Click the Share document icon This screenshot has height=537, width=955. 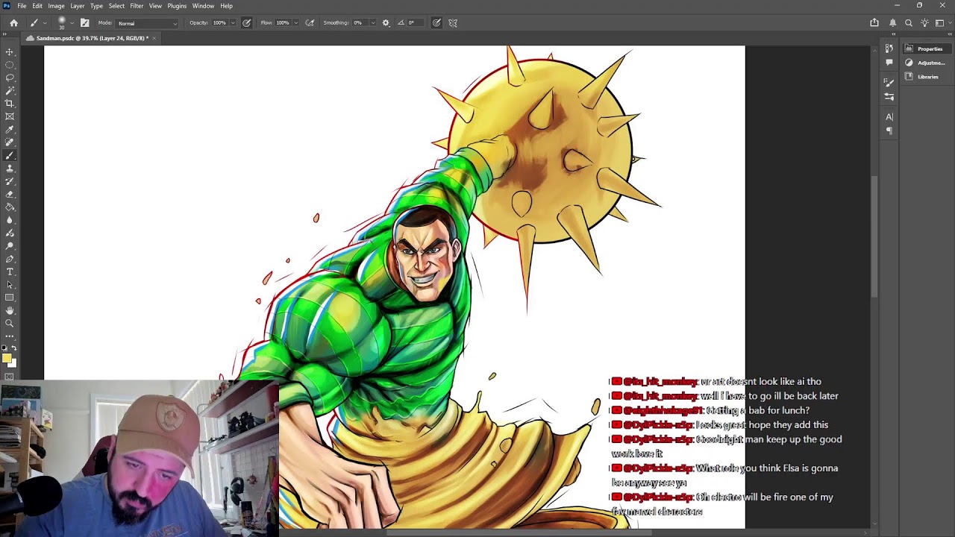click(x=874, y=23)
